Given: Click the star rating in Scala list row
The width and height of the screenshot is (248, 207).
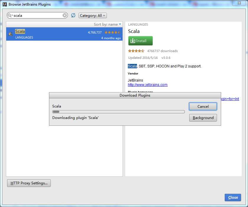Looking at the screenshot, I should coord(112,32).
